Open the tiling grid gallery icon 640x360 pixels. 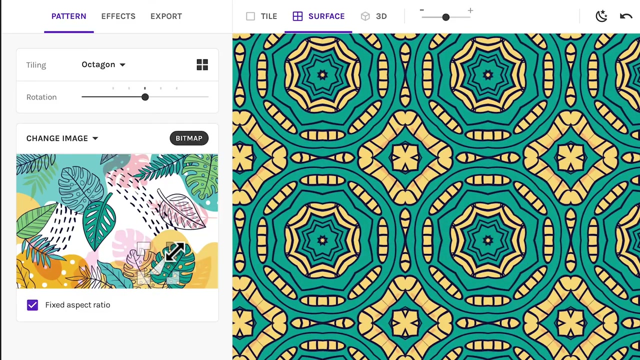202,64
